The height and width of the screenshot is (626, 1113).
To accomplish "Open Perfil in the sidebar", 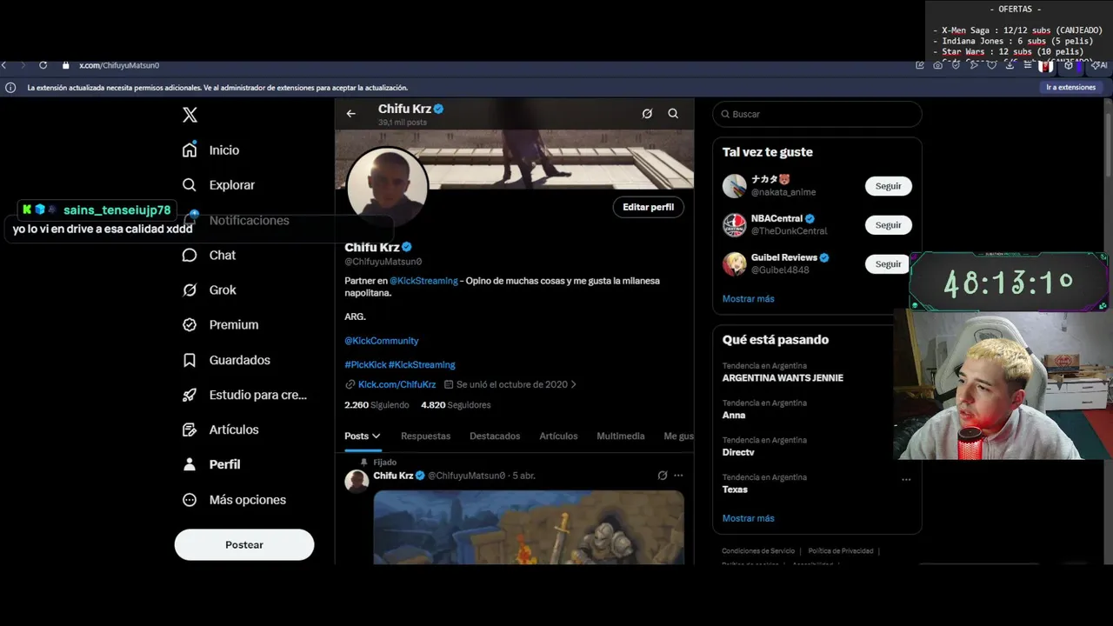I will click(211, 464).
